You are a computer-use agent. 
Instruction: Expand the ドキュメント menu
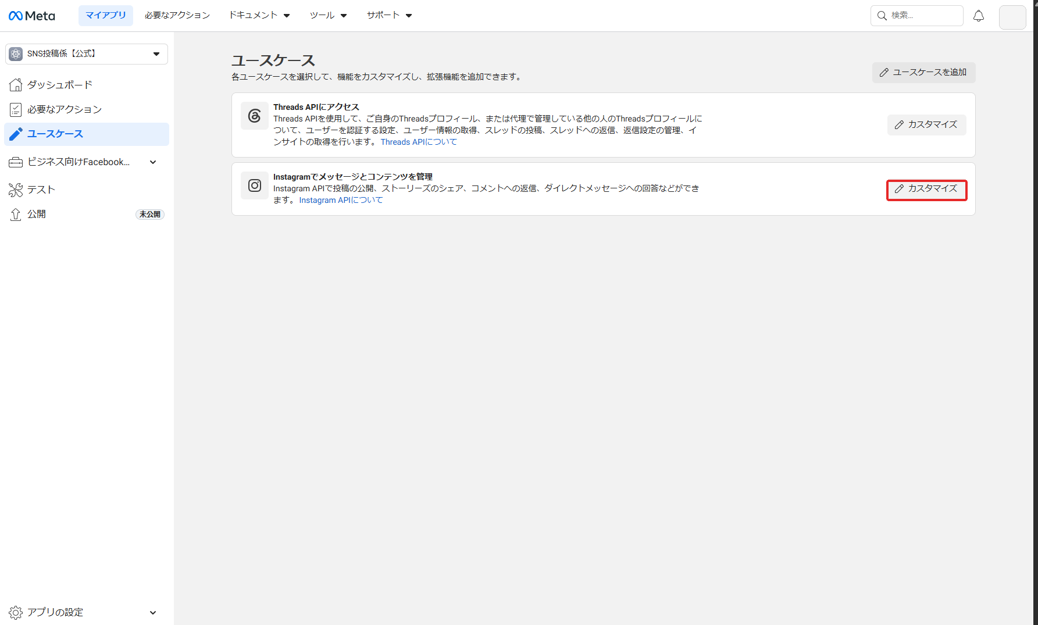click(x=259, y=16)
